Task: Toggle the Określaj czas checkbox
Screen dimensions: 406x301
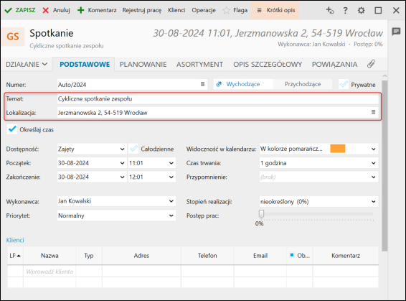Action: pos(12,129)
